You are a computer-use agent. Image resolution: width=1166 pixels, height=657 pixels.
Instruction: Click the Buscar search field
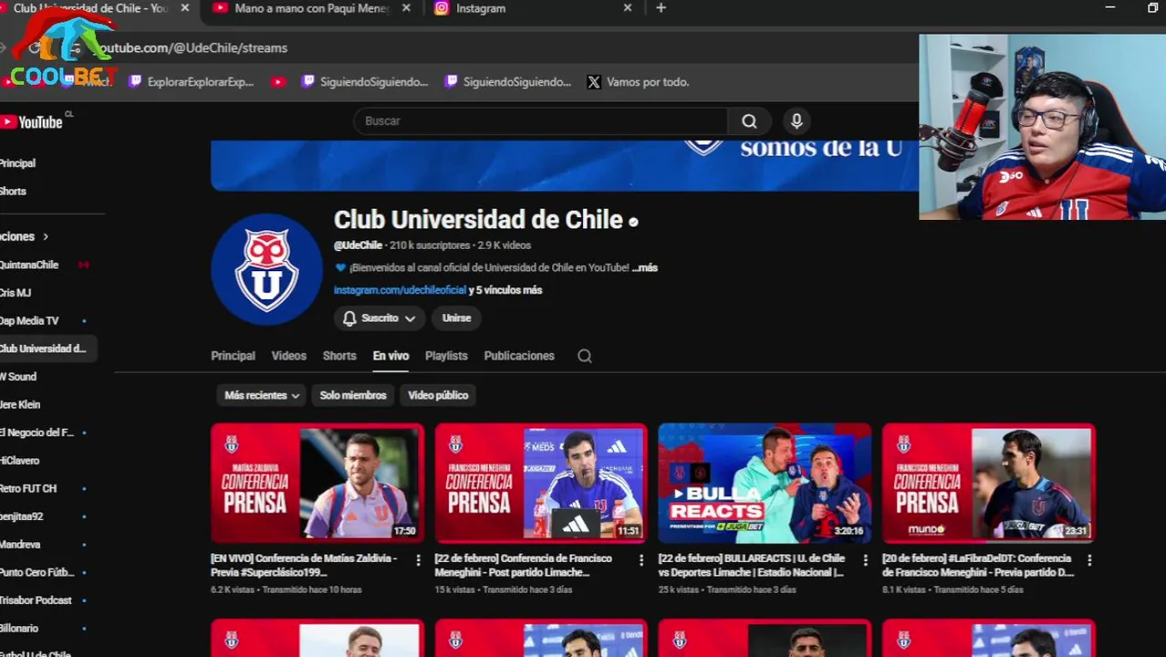(x=540, y=120)
